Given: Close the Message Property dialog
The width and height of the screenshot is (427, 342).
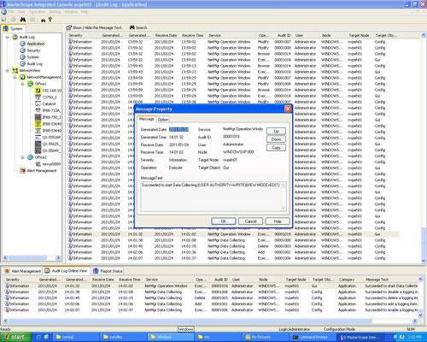Looking at the screenshot, I should pos(288,109).
